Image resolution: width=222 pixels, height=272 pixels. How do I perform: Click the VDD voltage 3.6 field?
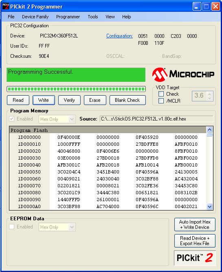click(199, 96)
